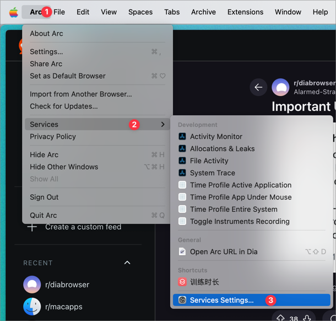
Task: Select Toggle Instruments Recording text
Action: pyautogui.click(x=240, y=221)
